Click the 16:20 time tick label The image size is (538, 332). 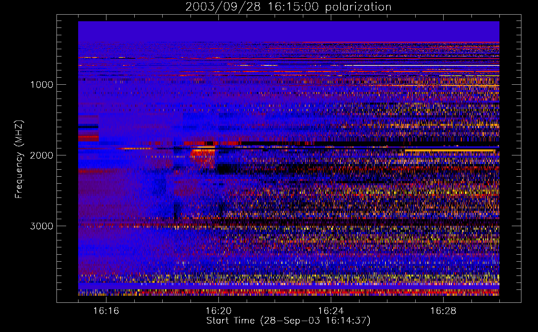tap(218, 311)
